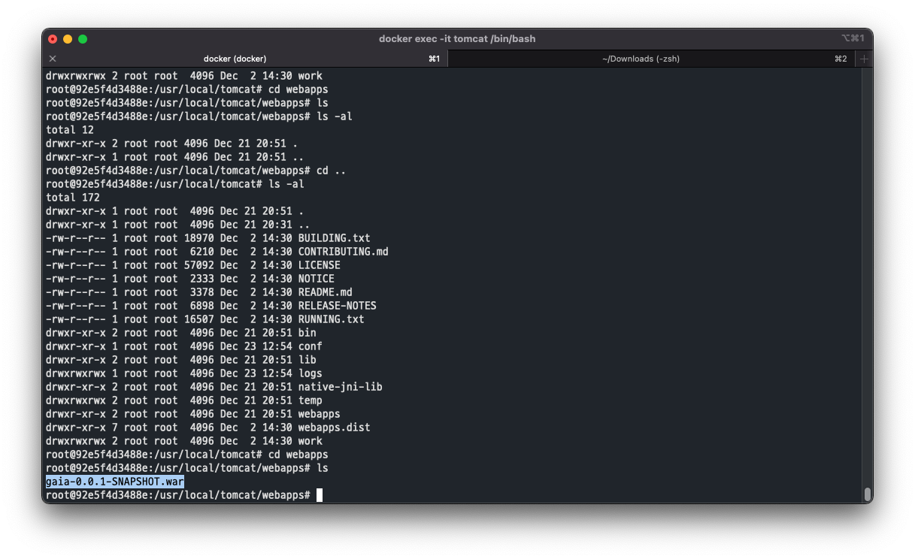The image size is (915, 559).
Task: Click the temp directory name
Action: [x=310, y=400]
